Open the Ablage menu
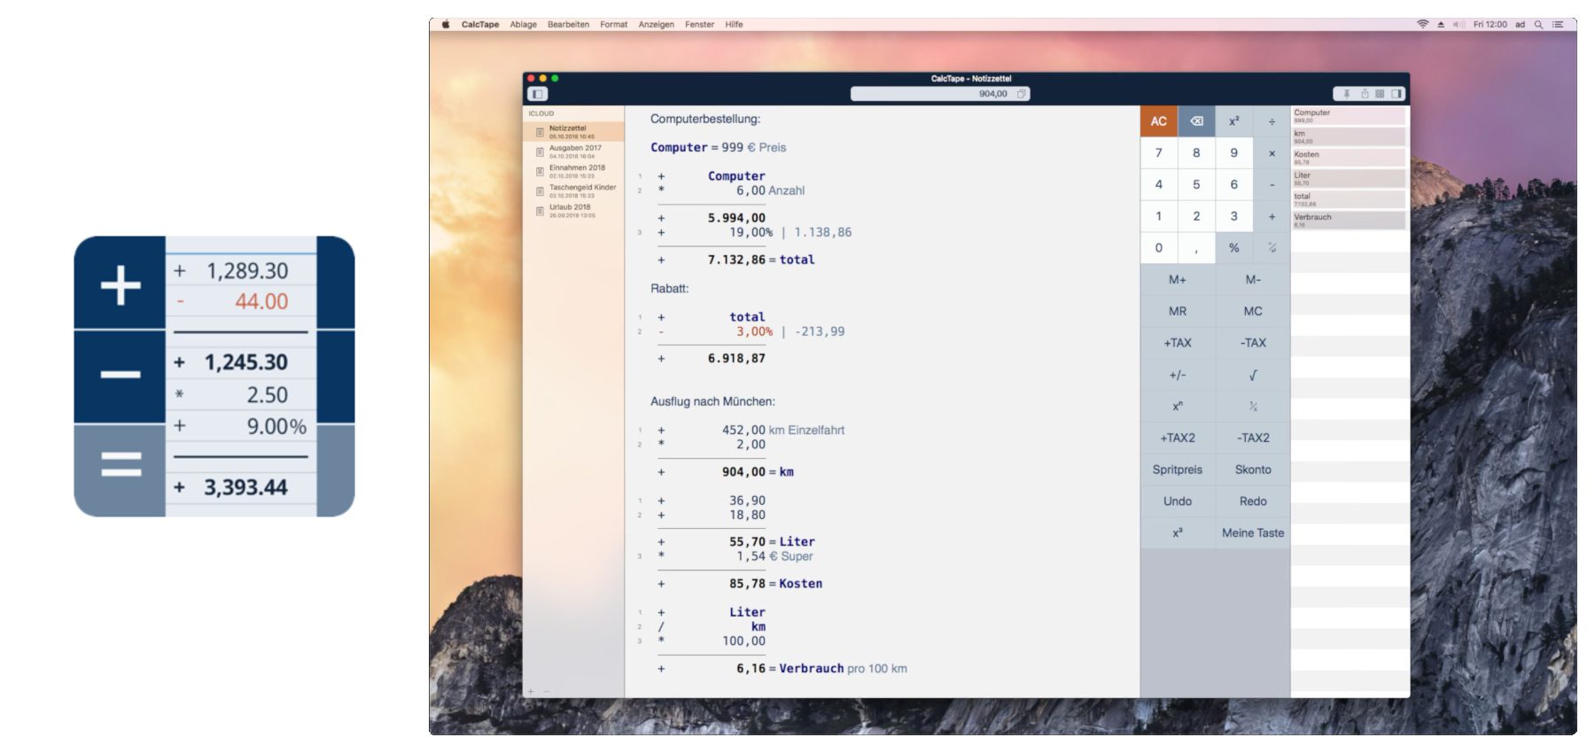 pyautogui.click(x=524, y=25)
